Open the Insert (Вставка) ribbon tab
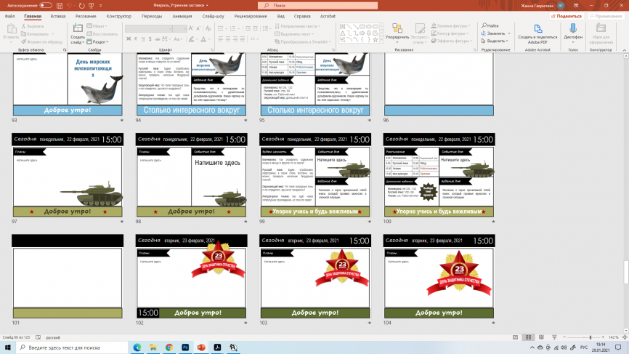The height and width of the screenshot is (354, 629). click(x=58, y=15)
